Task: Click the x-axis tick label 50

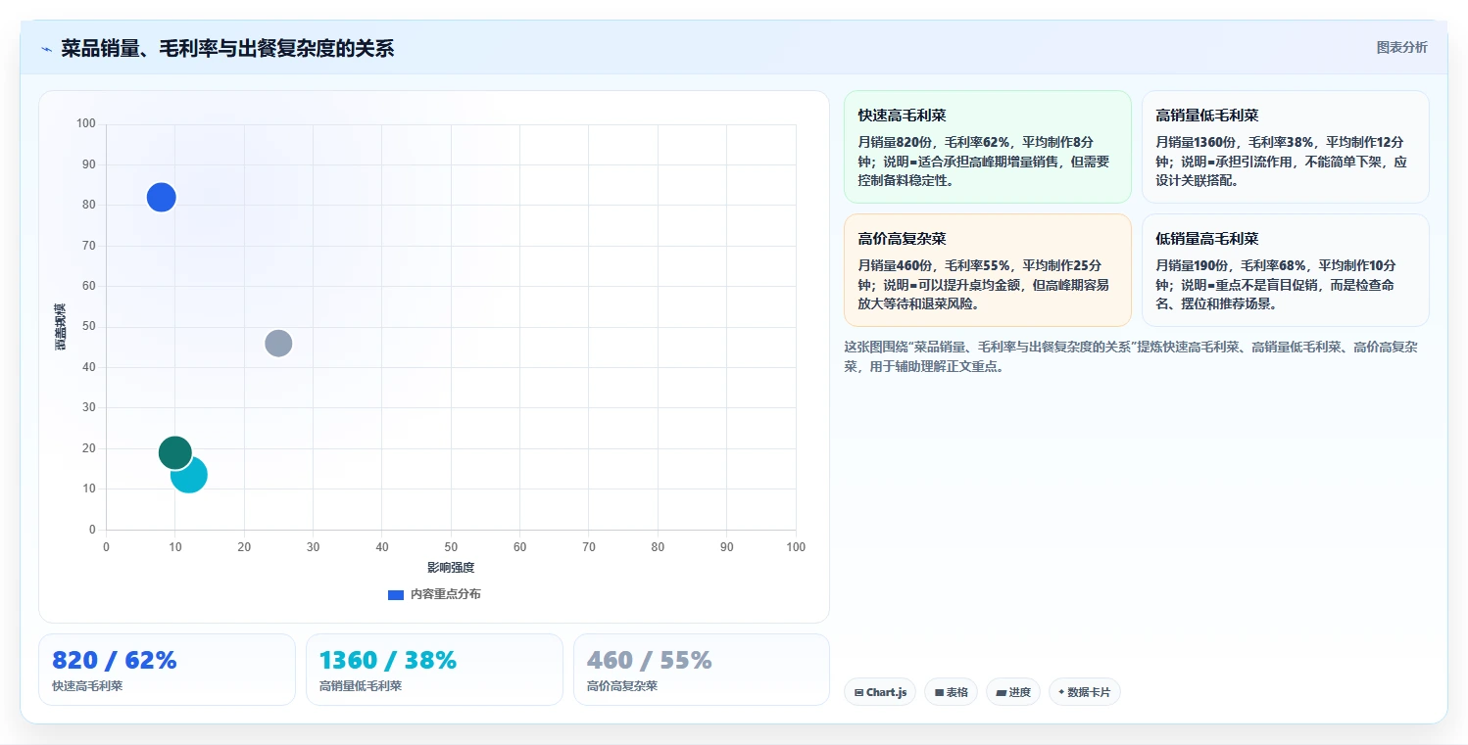Action: [451, 547]
